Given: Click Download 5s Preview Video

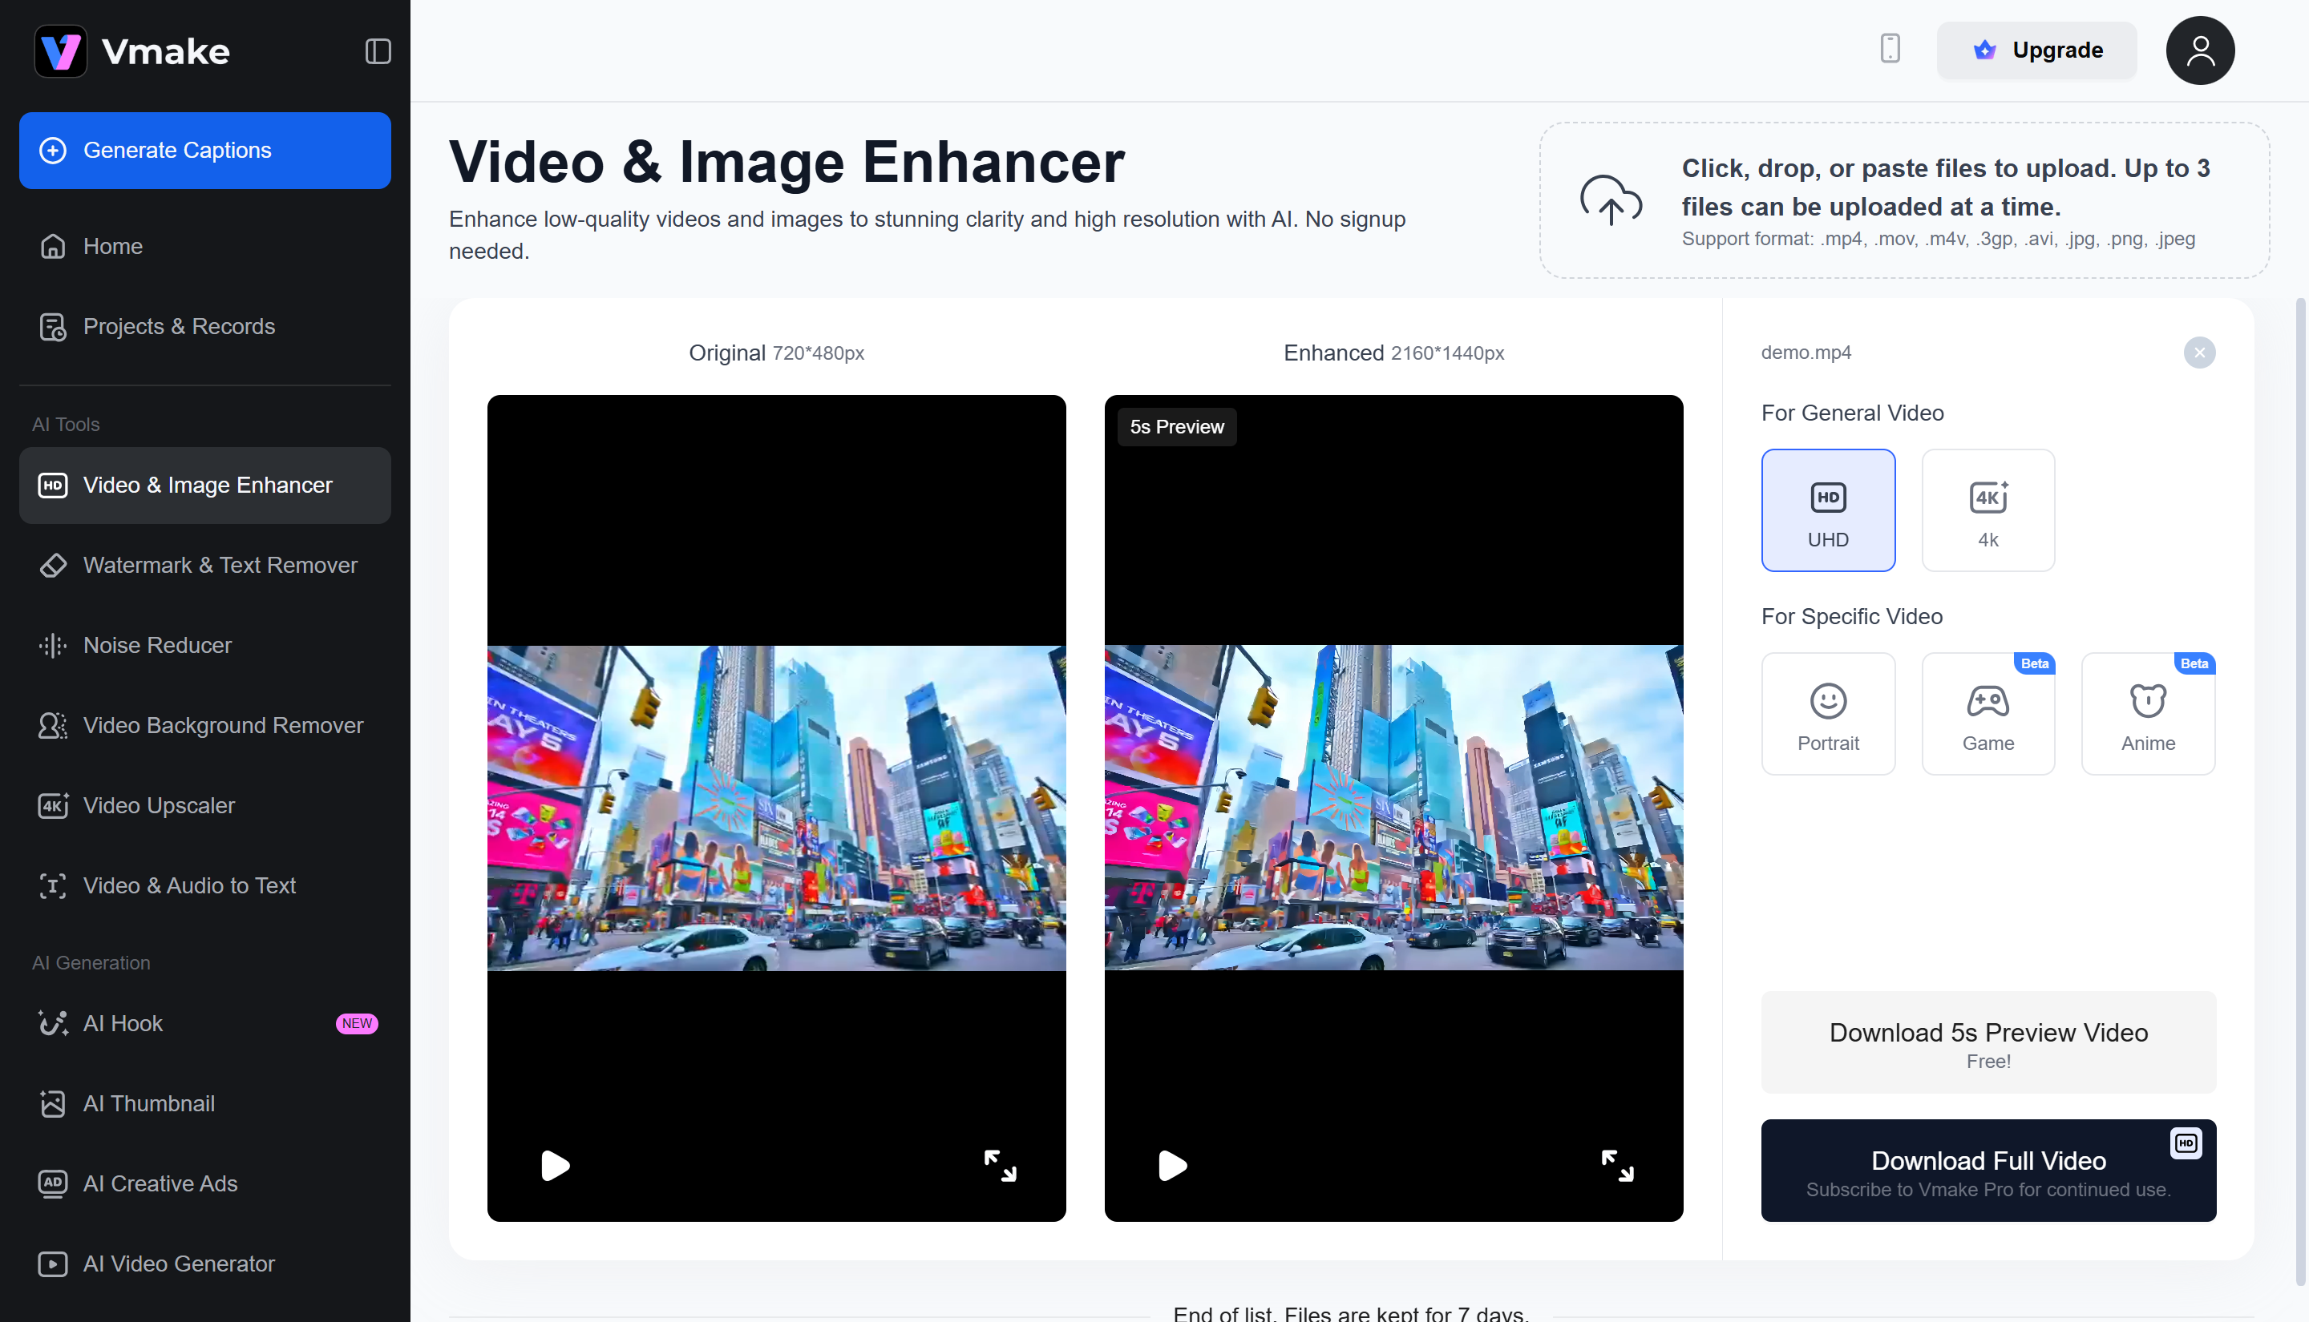Looking at the screenshot, I should (1988, 1042).
